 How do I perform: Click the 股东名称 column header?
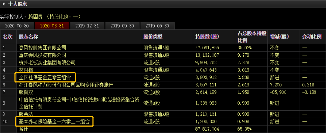click(x=28, y=37)
